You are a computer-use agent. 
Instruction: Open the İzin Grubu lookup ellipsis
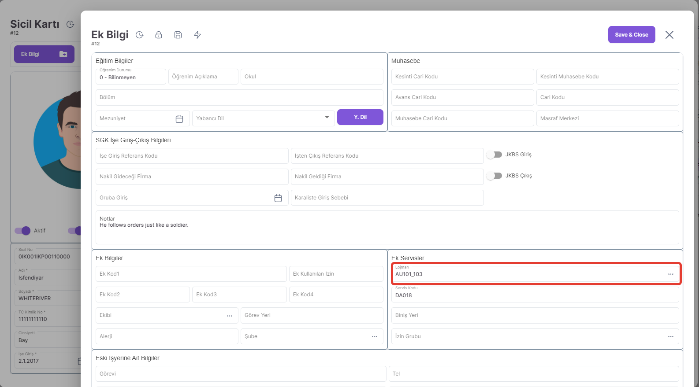(x=670, y=337)
